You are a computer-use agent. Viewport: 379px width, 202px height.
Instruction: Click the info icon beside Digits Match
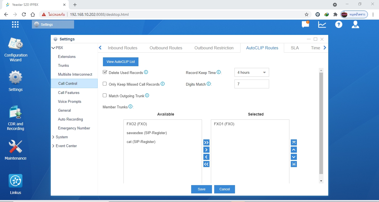pos(209,84)
